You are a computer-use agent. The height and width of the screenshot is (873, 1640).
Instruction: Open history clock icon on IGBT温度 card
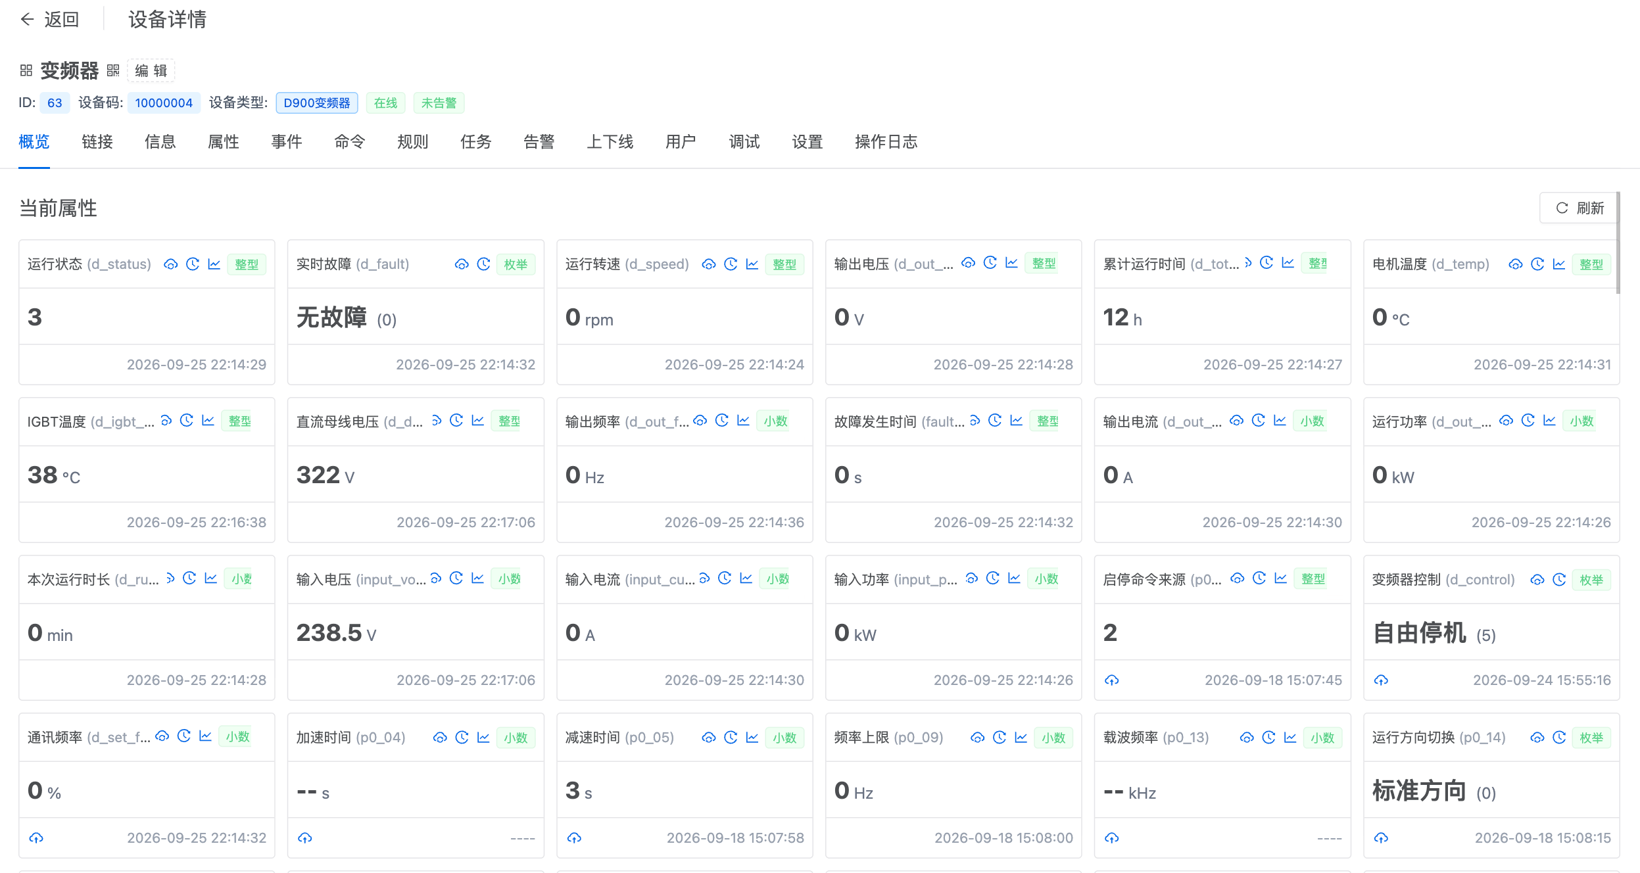point(187,421)
